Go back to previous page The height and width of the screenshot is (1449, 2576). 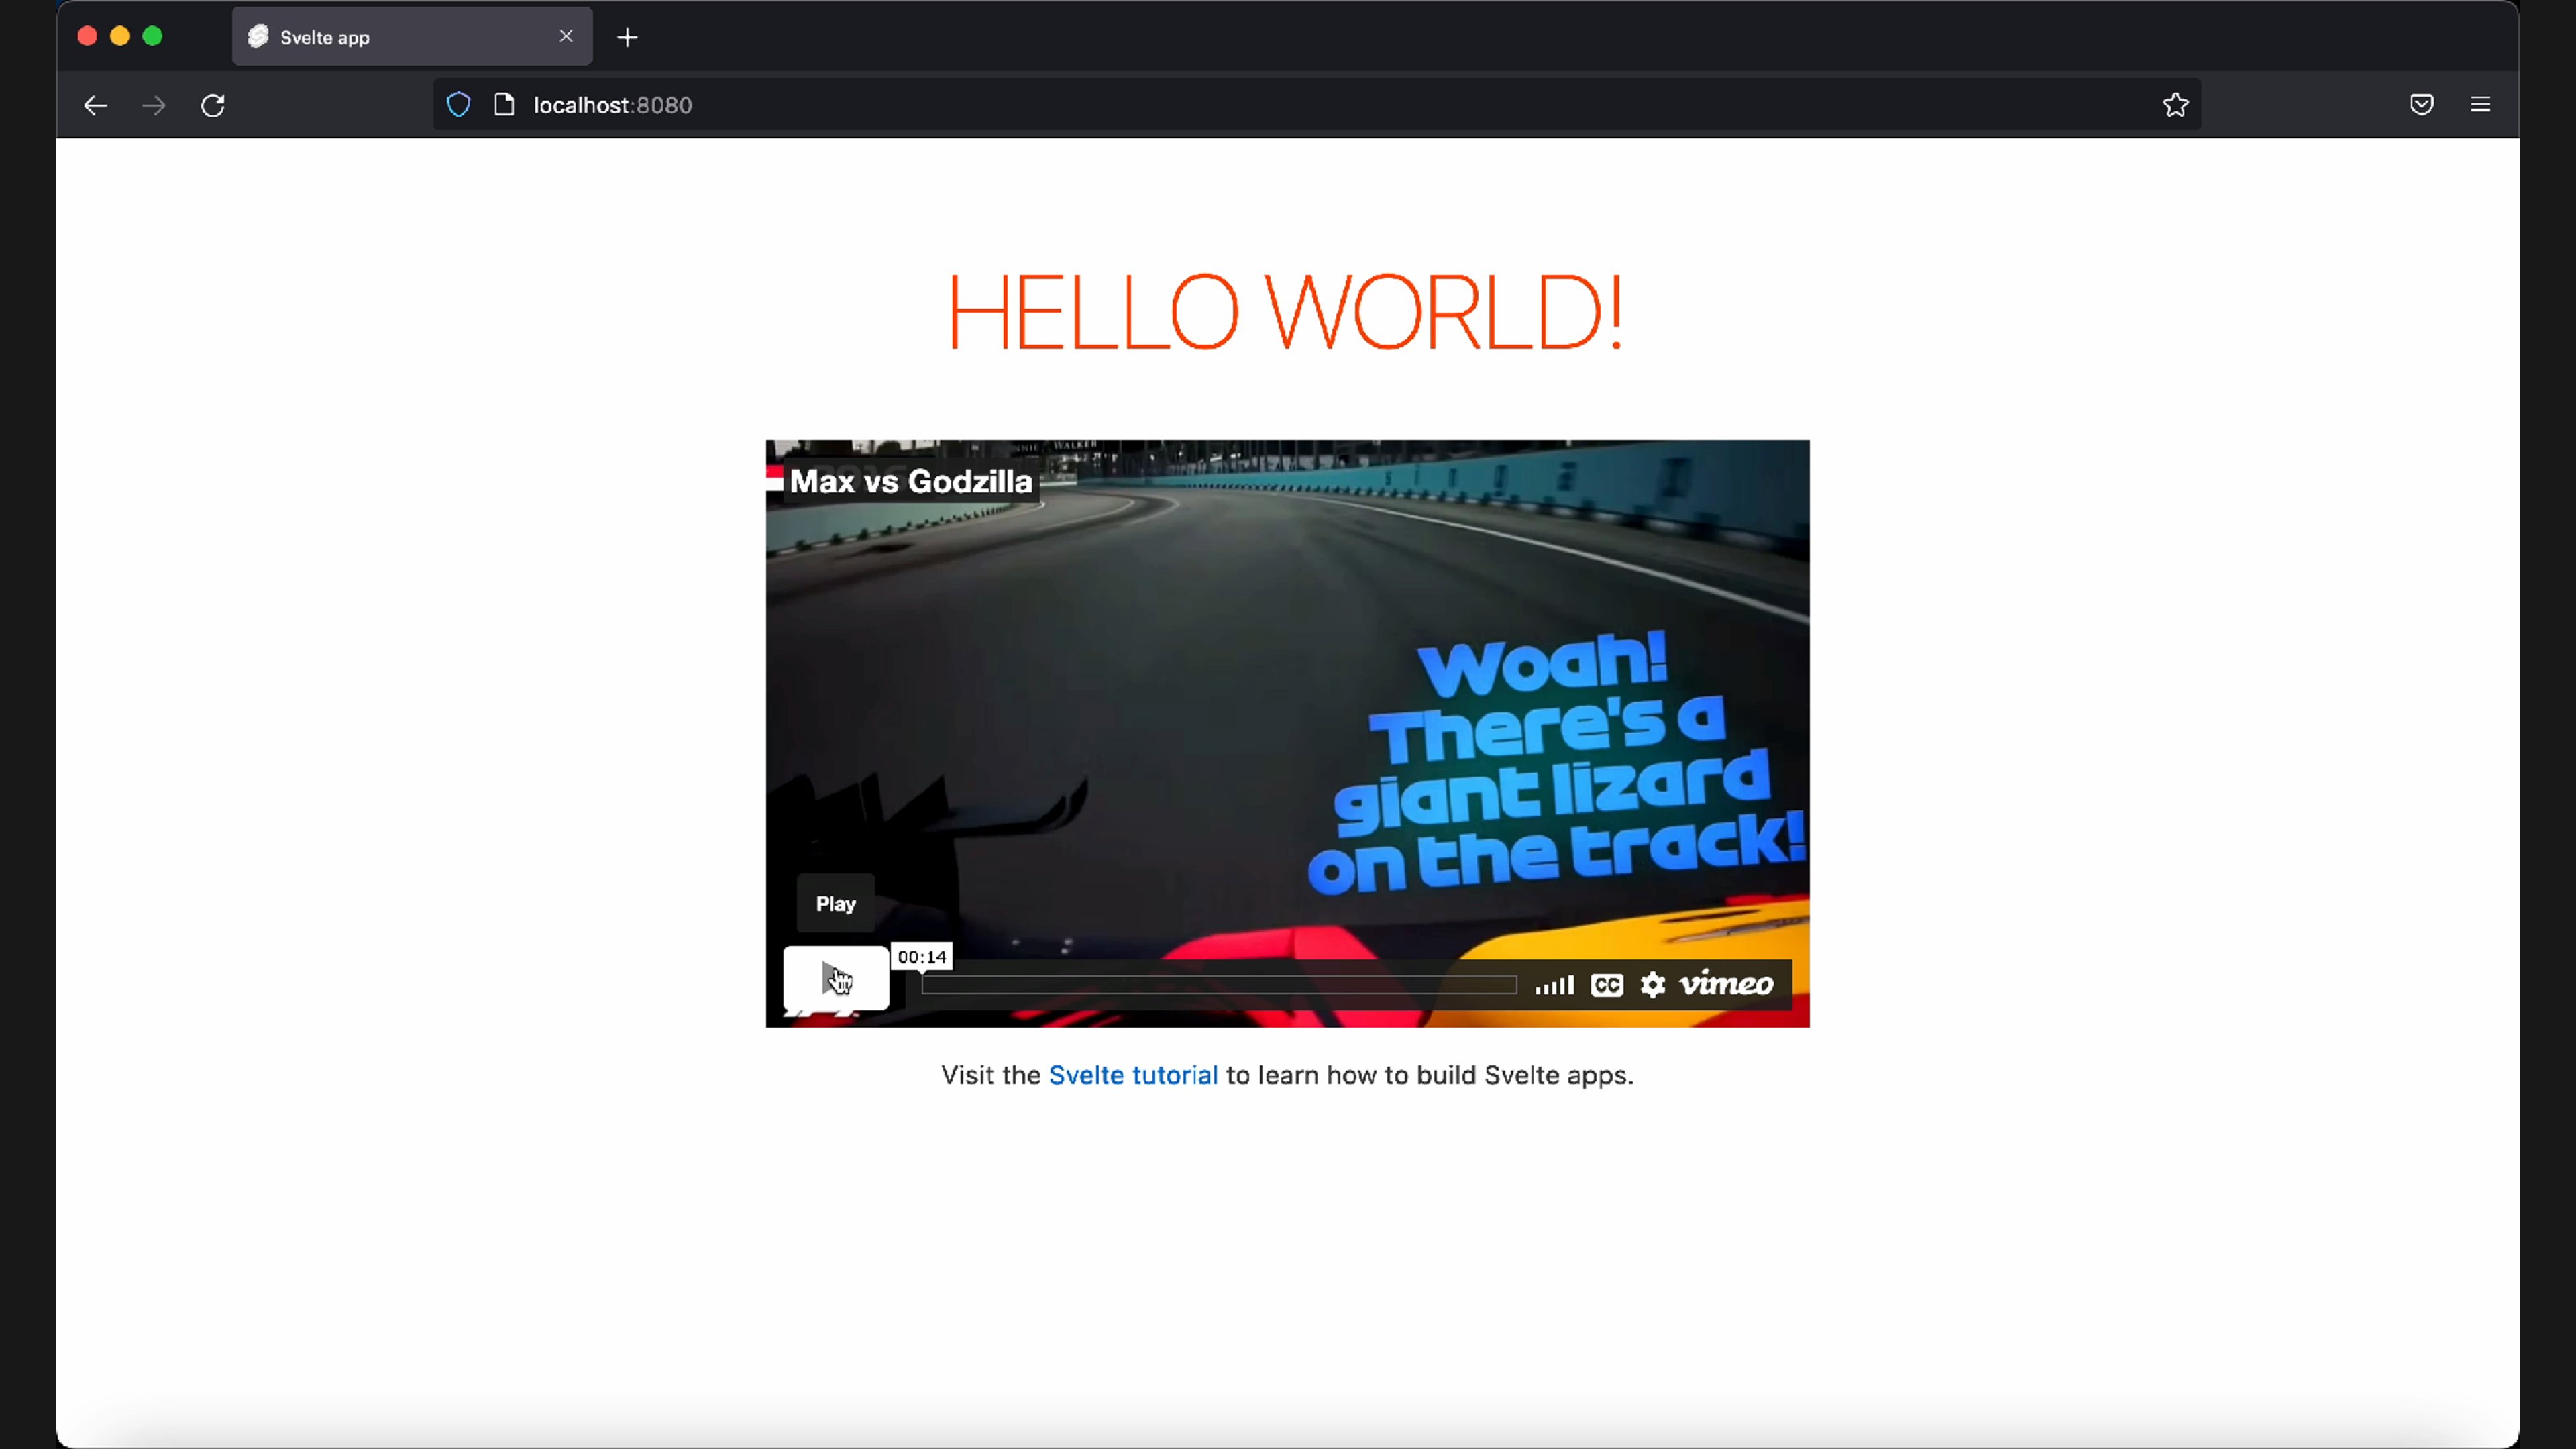[95, 105]
